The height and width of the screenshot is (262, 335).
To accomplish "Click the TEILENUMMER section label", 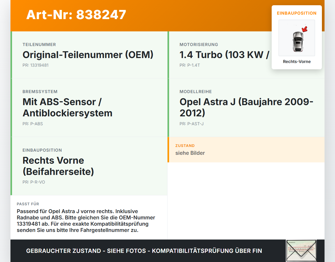I will pos(39,44).
